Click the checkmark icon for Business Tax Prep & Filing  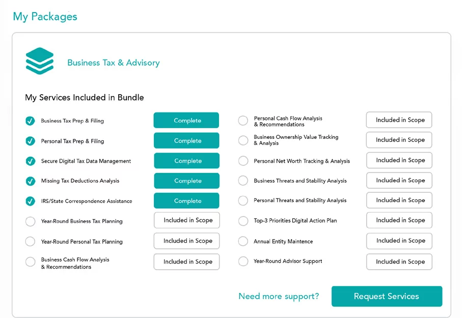click(x=30, y=121)
